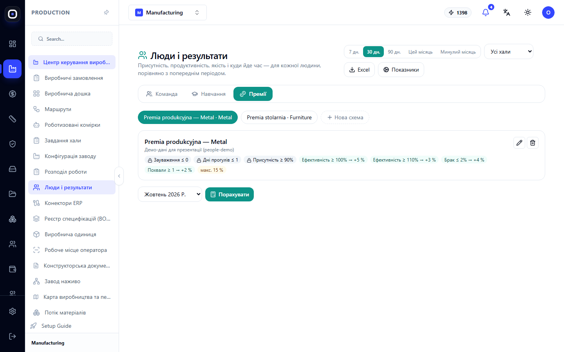The height and width of the screenshot is (352, 564).
Task: Pin the Production sidebar
Action: 106,13
